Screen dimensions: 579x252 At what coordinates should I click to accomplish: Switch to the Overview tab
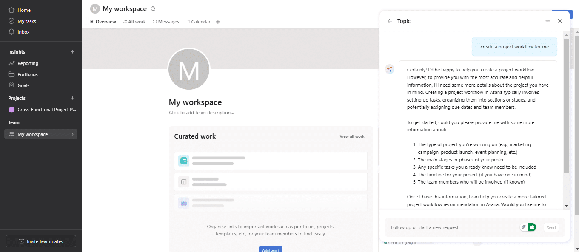[x=103, y=22]
